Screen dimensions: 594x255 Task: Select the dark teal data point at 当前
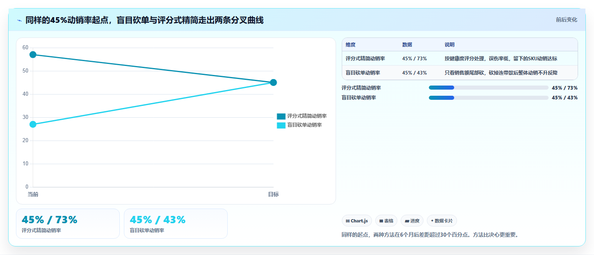[x=33, y=55]
